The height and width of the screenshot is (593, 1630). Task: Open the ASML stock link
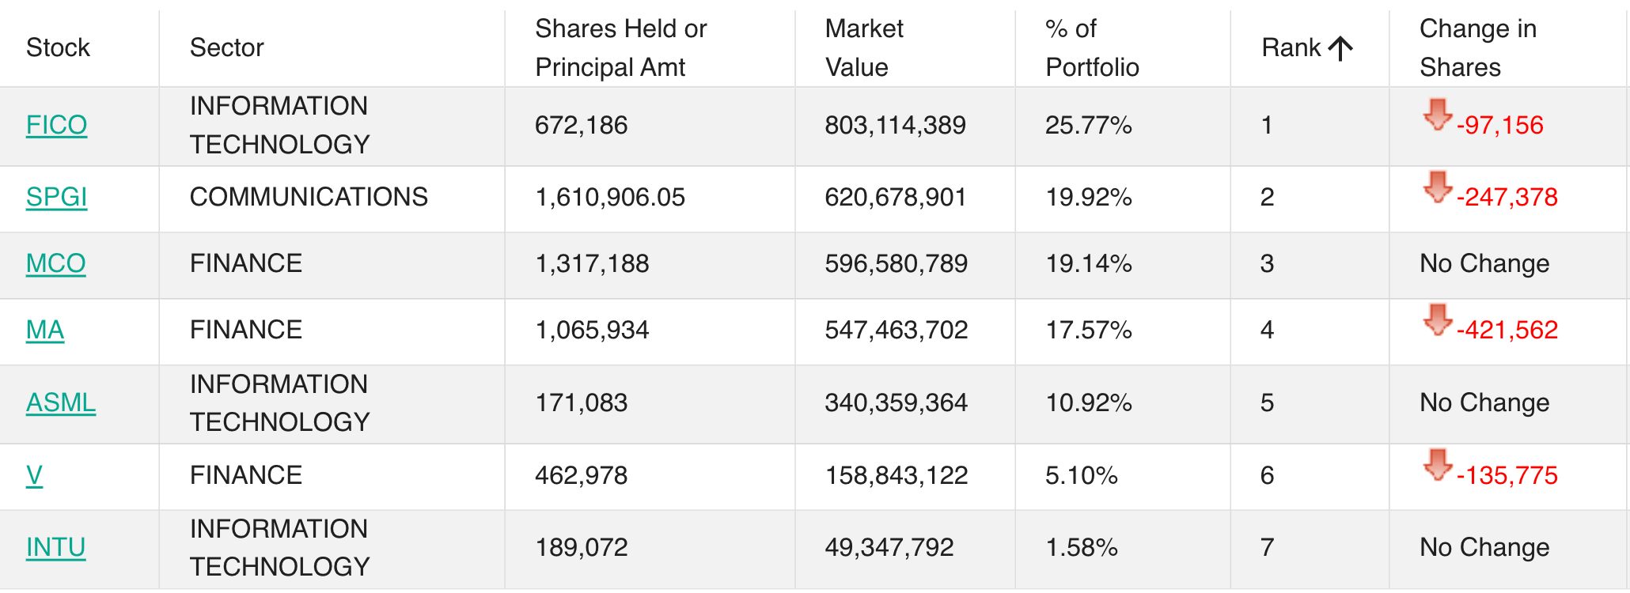(x=60, y=402)
